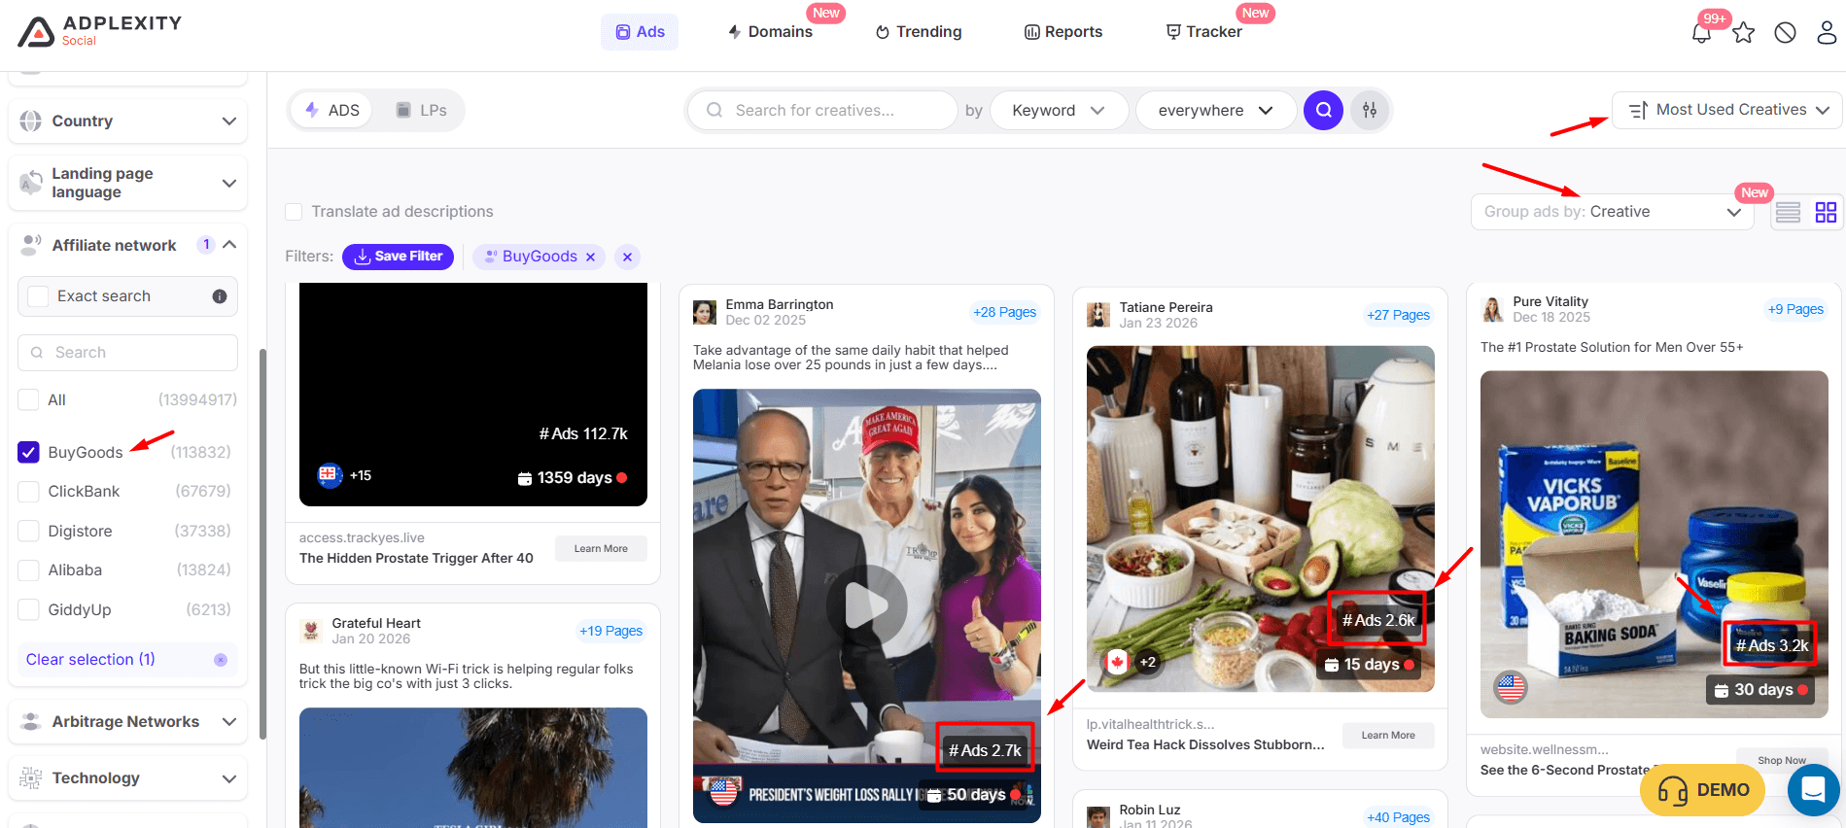The height and width of the screenshot is (828, 1846).
Task: Click Robin Luz profile avatar
Action: [1098, 817]
